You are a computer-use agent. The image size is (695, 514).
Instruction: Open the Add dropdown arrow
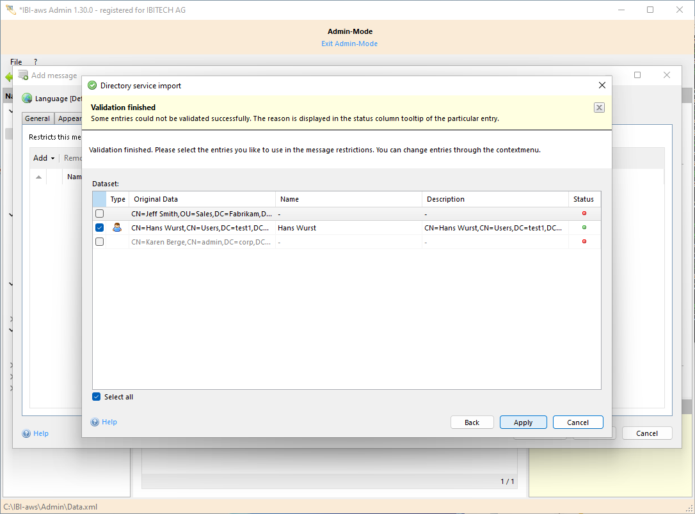(52, 158)
